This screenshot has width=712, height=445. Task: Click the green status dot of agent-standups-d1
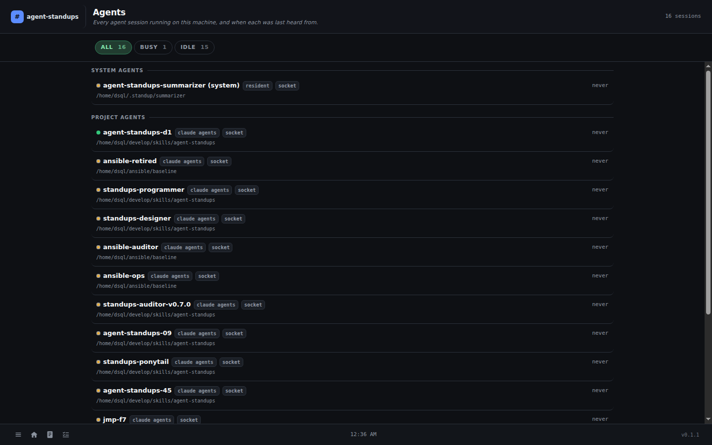point(98,133)
